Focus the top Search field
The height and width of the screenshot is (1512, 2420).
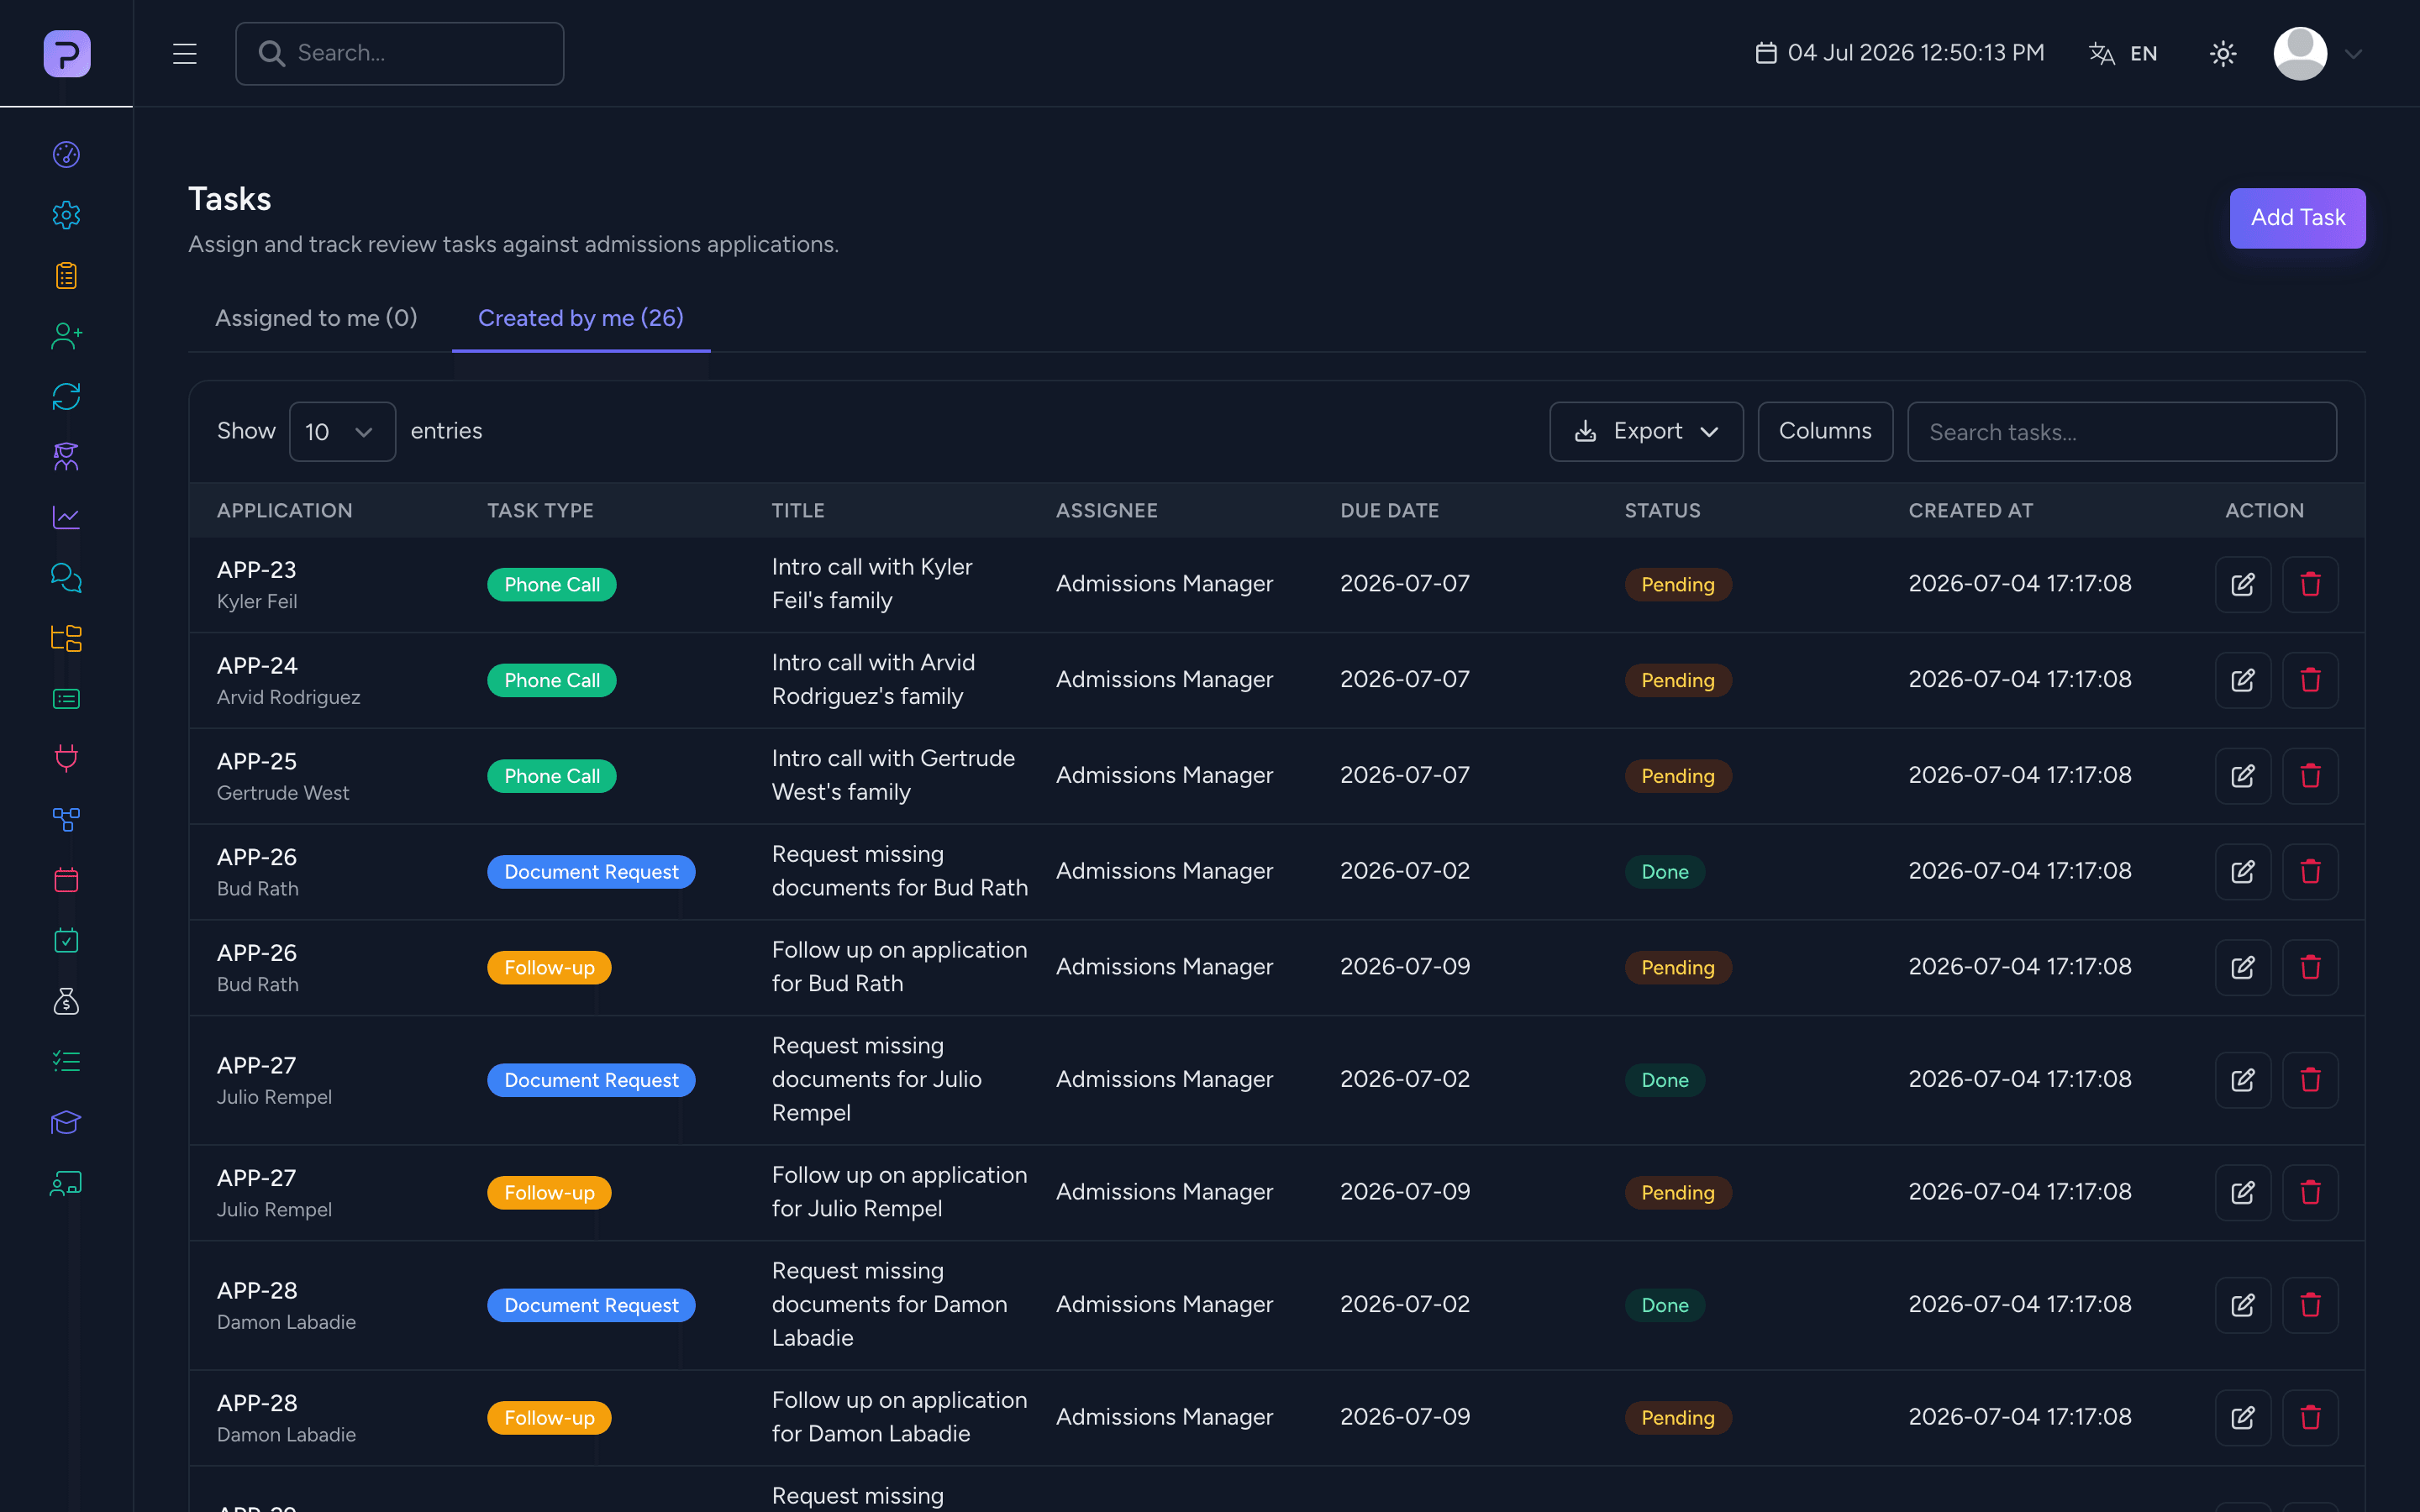(399, 53)
